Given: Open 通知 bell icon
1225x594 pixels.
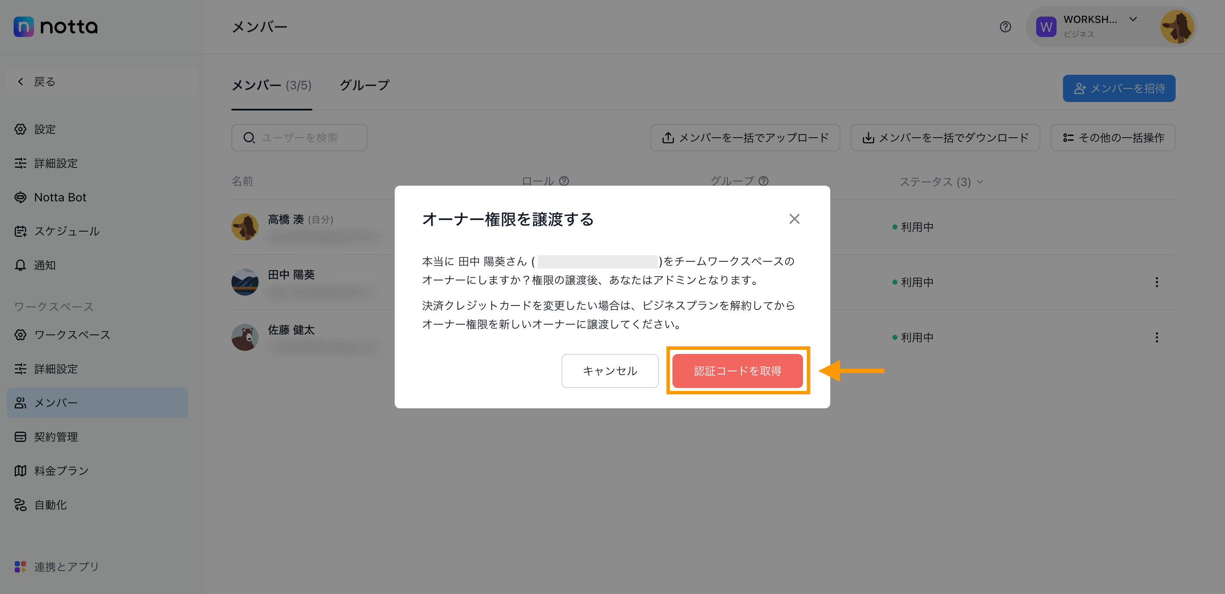Looking at the screenshot, I should [20, 265].
